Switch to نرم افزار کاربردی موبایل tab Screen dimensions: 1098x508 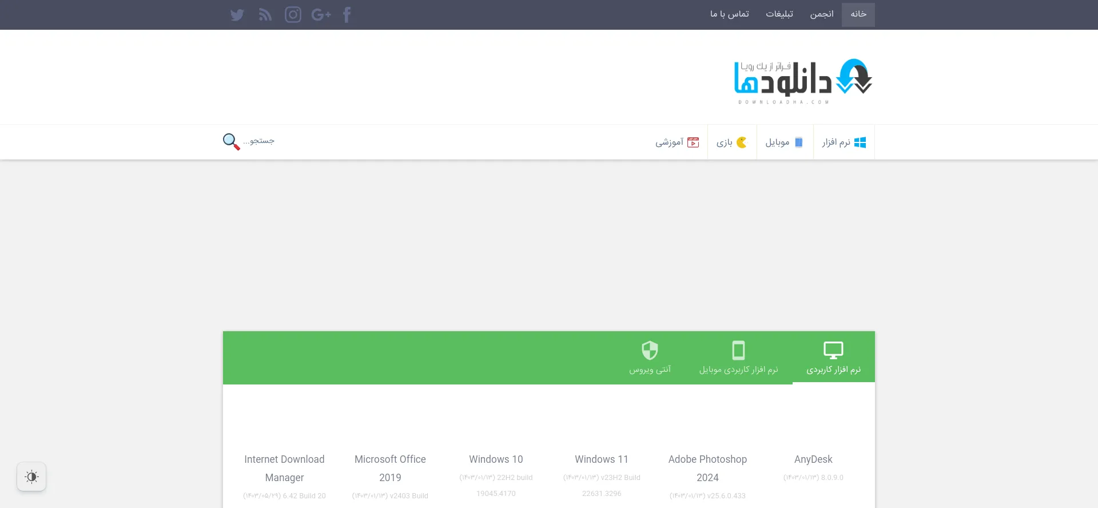[739, 358]
